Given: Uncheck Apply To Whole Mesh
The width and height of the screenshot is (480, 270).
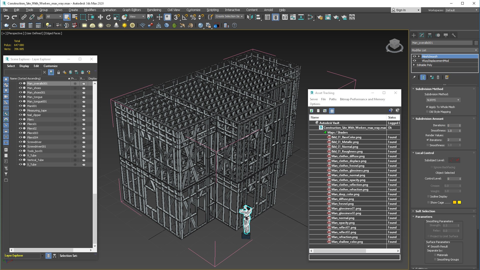Looking at the screenshot, I should coord(427,107).
